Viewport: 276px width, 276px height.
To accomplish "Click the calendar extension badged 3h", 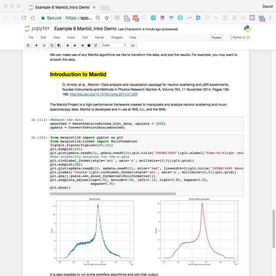I will [x=262, y=18].
